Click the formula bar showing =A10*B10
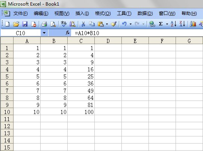203x151 pixels. point(137,33)
